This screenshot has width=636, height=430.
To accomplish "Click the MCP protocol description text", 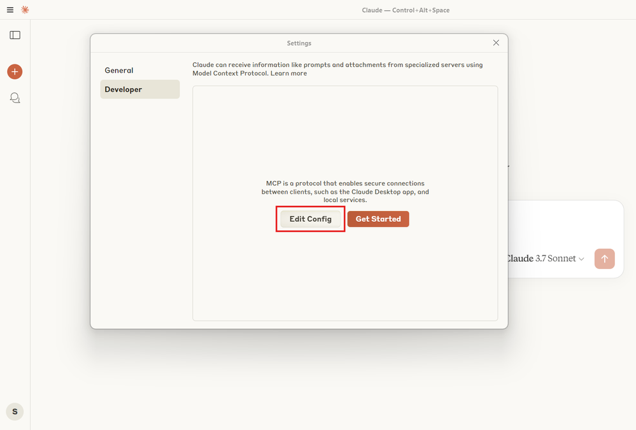I will (345, 192).
